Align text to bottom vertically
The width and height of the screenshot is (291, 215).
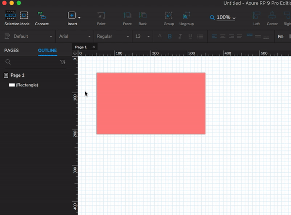tap(266, 37)
